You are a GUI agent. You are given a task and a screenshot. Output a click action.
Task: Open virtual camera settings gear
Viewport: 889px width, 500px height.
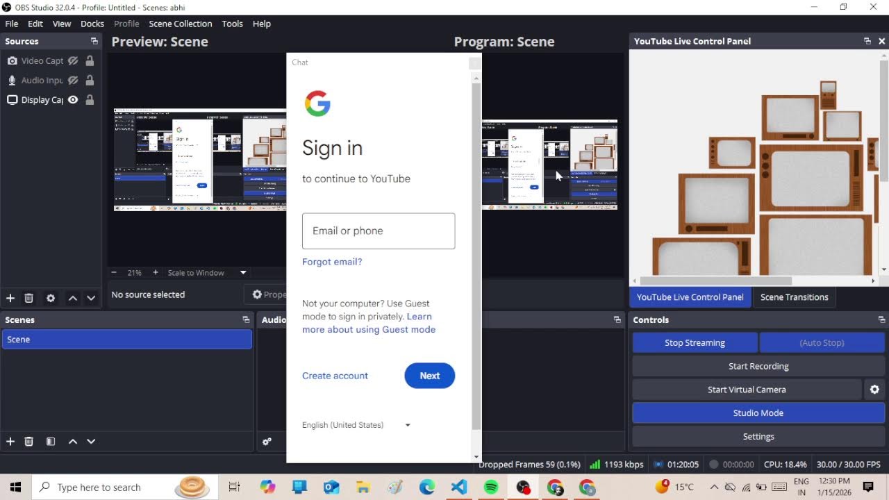pos(874,390)
